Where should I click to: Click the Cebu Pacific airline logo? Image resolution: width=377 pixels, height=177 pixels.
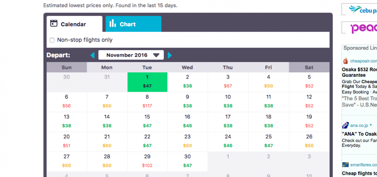pos(363,9)
